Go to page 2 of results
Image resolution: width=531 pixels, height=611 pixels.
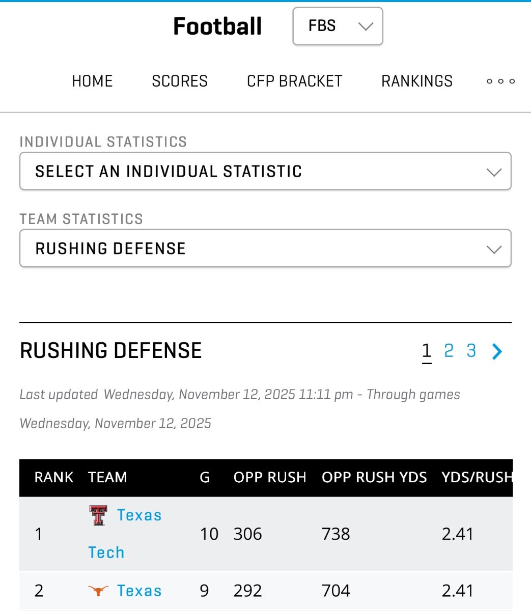pos(449,351)
